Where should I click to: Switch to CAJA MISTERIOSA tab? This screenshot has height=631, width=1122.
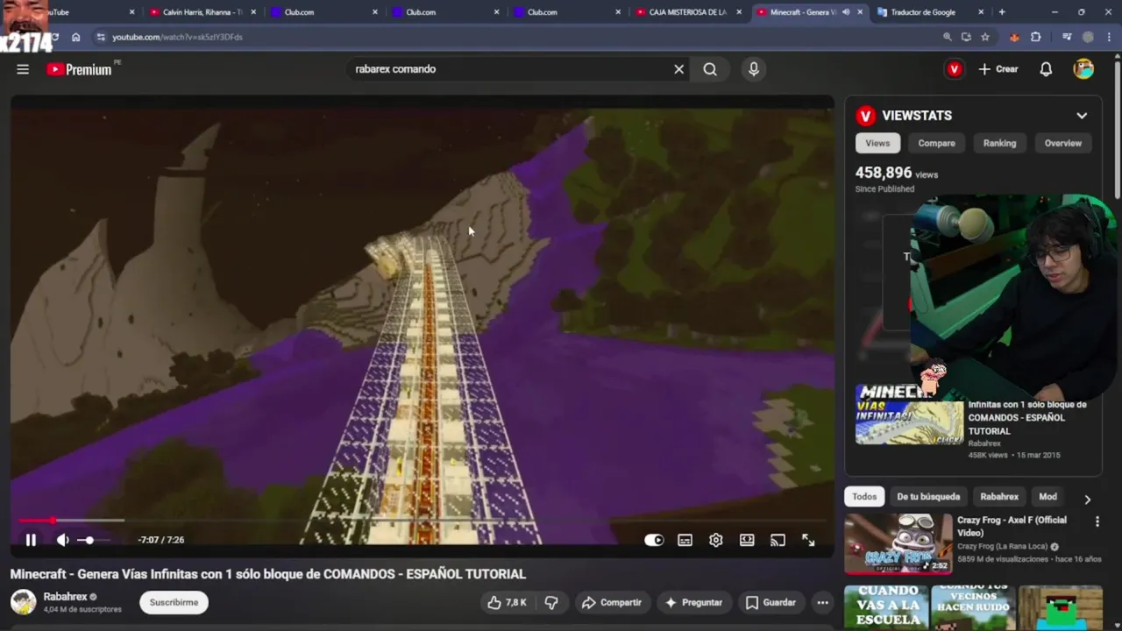click(687, 12)
